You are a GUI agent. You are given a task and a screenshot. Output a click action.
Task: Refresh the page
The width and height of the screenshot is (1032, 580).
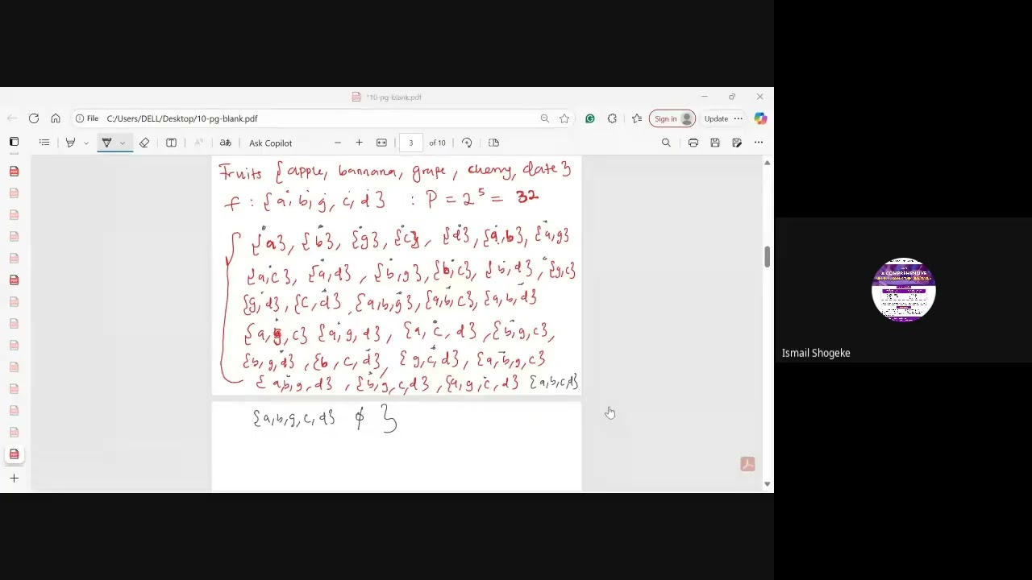click(x=34, y=118)
